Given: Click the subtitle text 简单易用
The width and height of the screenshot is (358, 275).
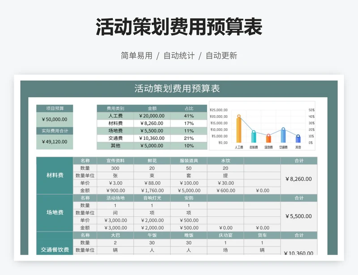Looking at the screenshot, I should pos(136,56).
